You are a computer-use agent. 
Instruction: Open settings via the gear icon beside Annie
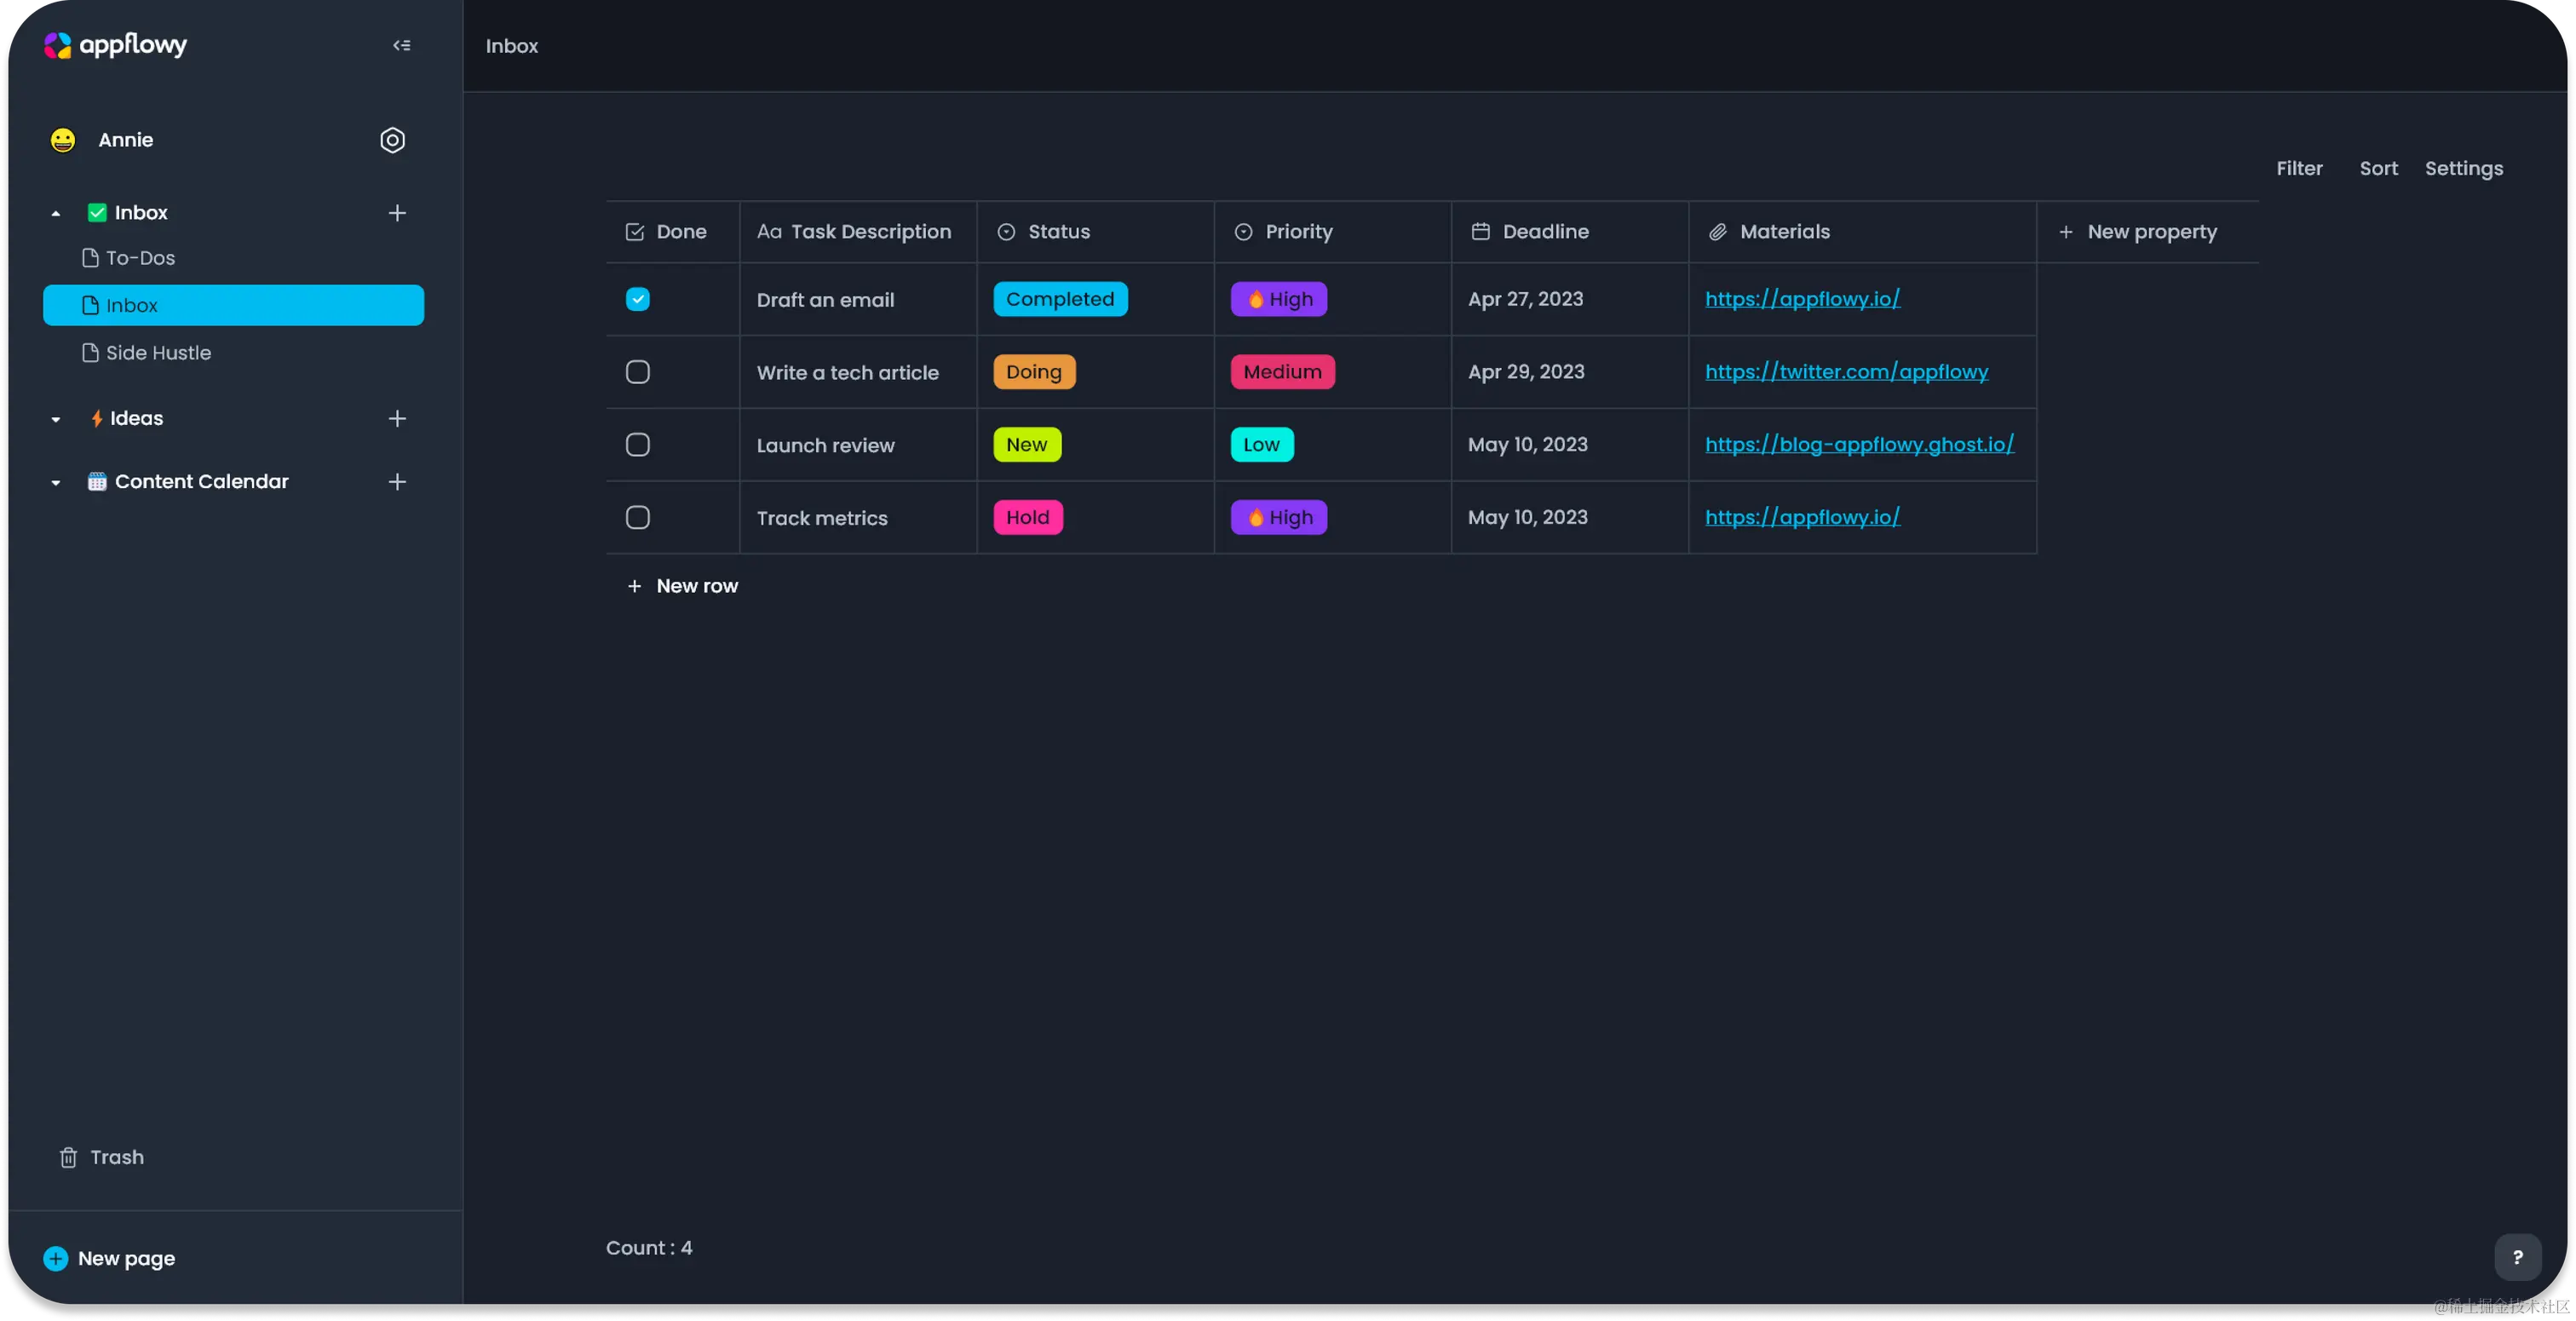[392, 140]
